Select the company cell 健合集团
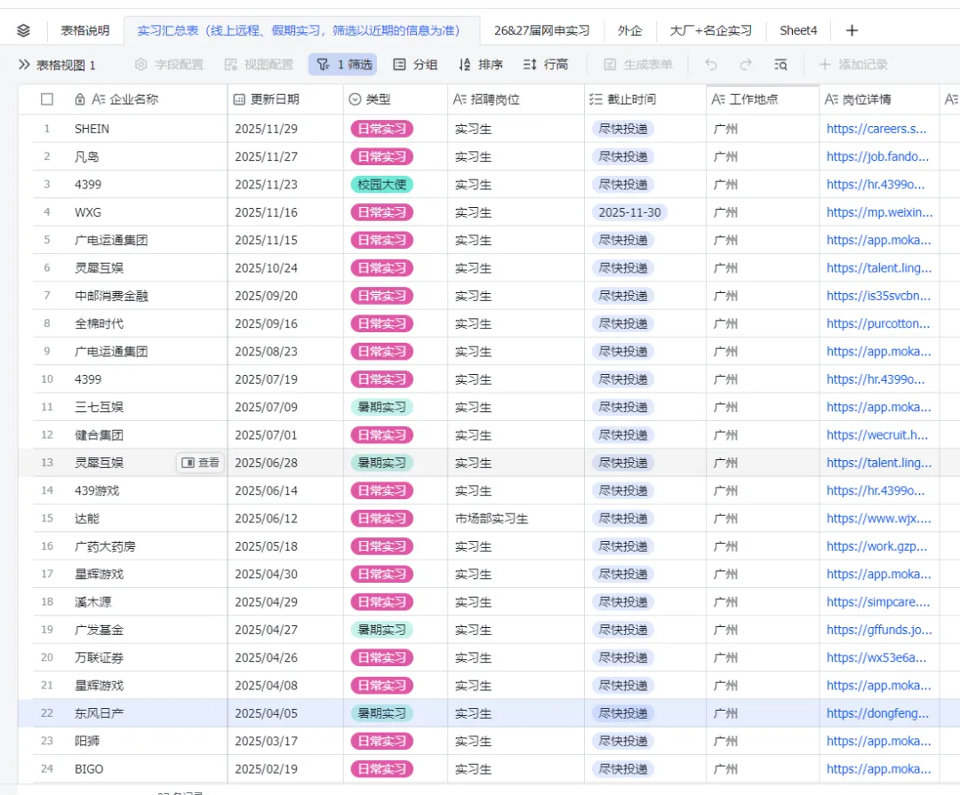 [130, 435]
